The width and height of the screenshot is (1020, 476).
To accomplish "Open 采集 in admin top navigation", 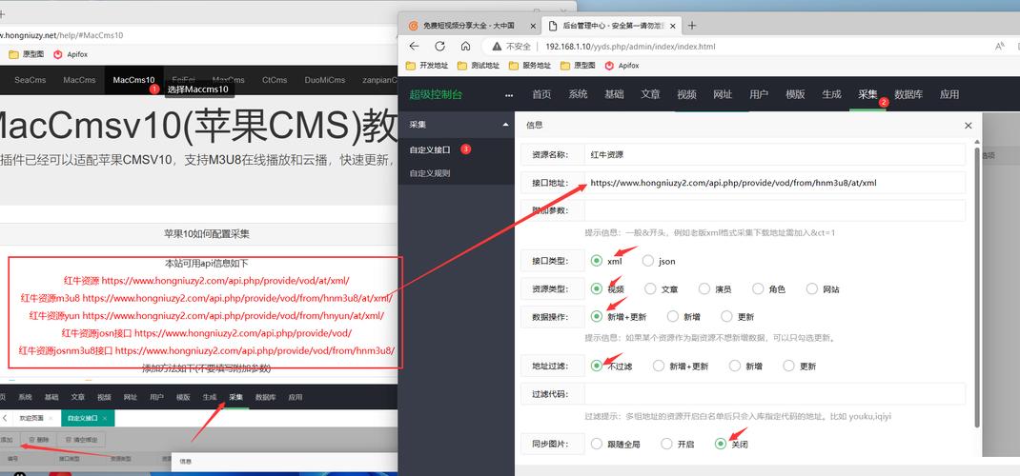I will click(867, 94).
